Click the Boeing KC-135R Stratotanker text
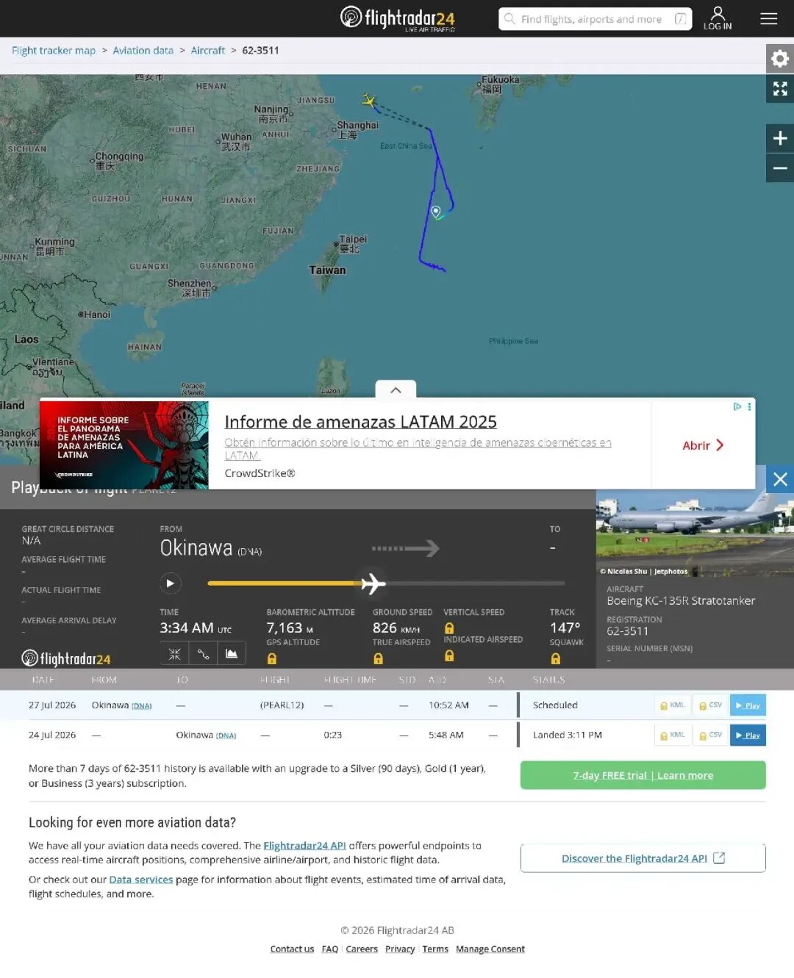Screen dimensions: 794x978 (x=681, y=601)
